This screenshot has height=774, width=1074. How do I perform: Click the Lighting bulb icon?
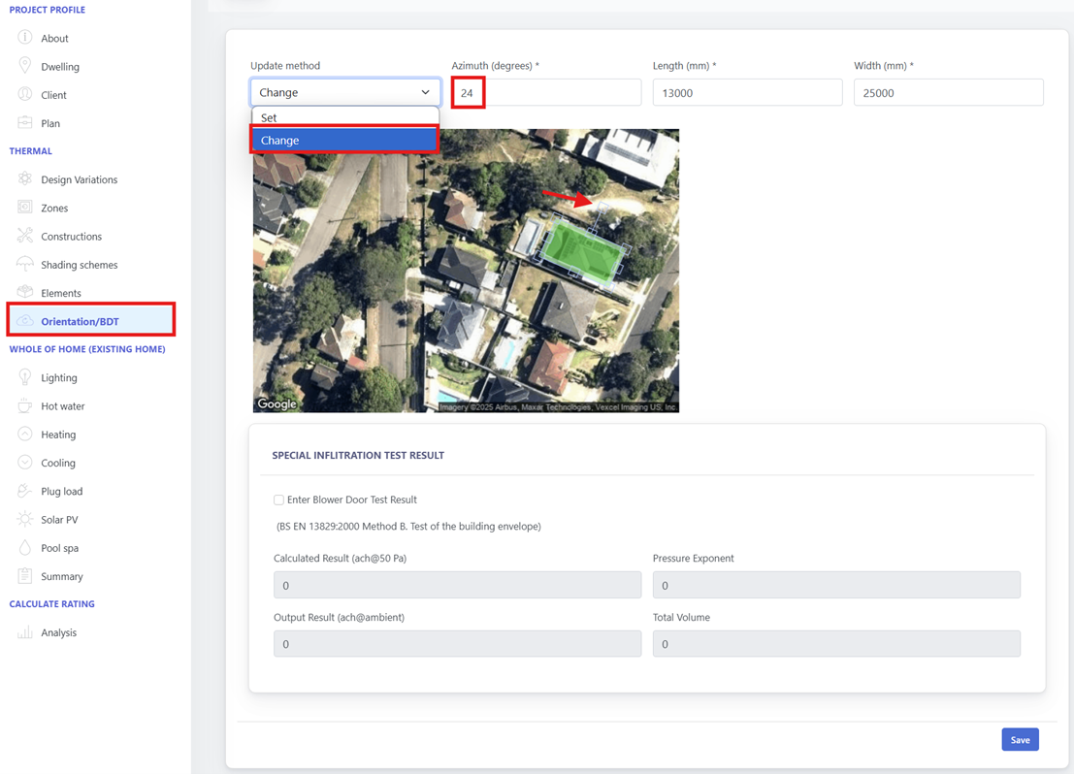pos(24,376)
